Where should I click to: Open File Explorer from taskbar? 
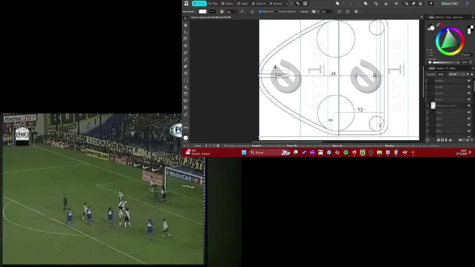379,152
